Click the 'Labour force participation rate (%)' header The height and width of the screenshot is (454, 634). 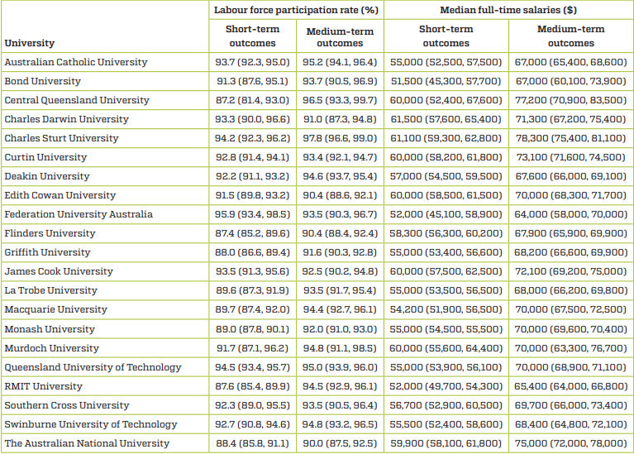(297, 10)
